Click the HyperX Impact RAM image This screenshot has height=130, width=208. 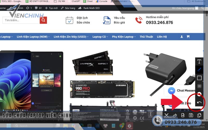pyautogui.click(x=93, y=63)
